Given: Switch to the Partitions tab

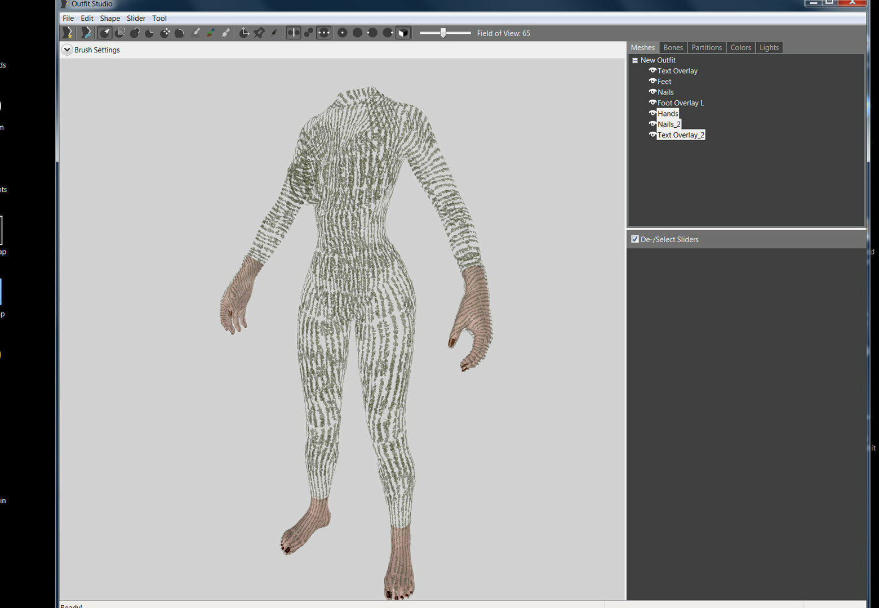Looking at the screenshot, I should coord(707,47).
